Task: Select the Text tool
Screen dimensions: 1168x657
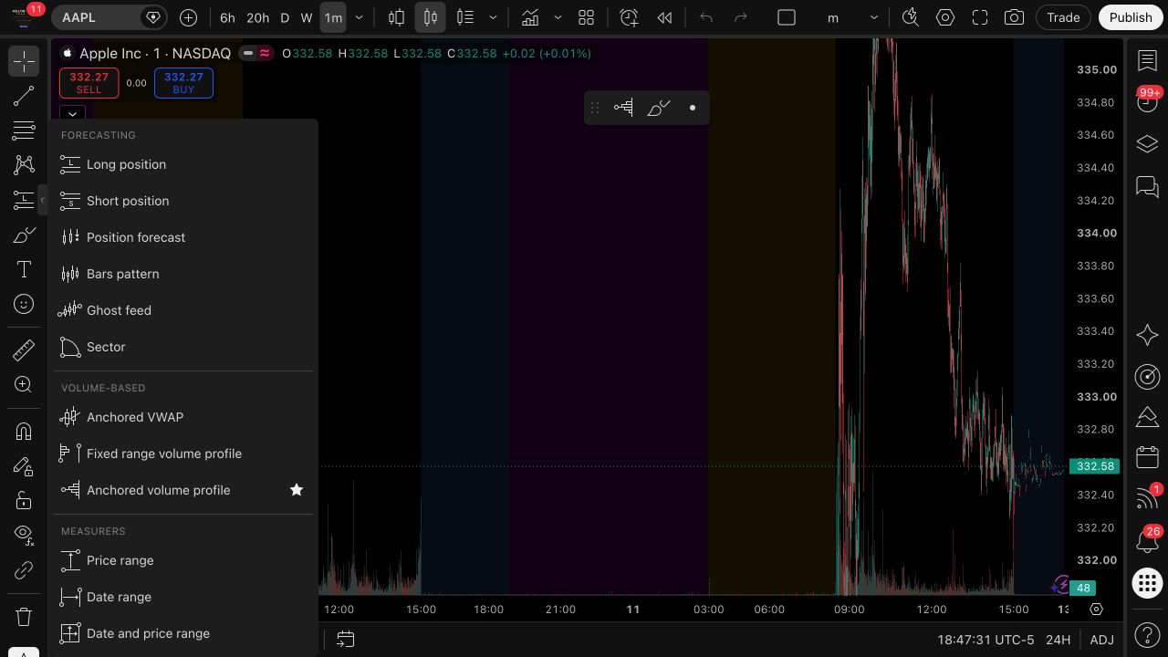Action: click(x=24, y=269)
